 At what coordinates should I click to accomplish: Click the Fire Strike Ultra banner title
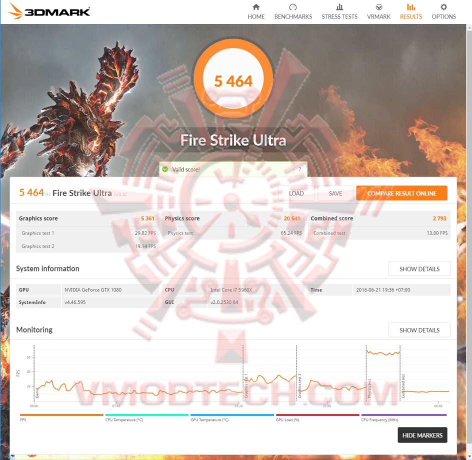[233, 140]
